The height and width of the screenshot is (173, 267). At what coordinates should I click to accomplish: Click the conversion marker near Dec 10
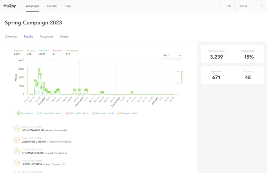click(x=132, y=92)
